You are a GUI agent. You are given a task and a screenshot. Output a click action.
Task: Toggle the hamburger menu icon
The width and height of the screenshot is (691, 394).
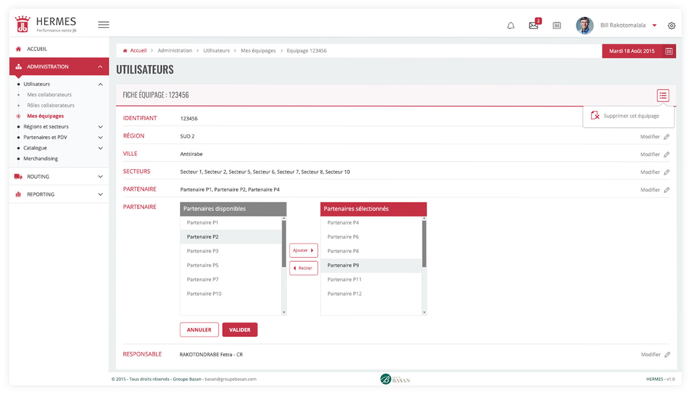(103, 25)
